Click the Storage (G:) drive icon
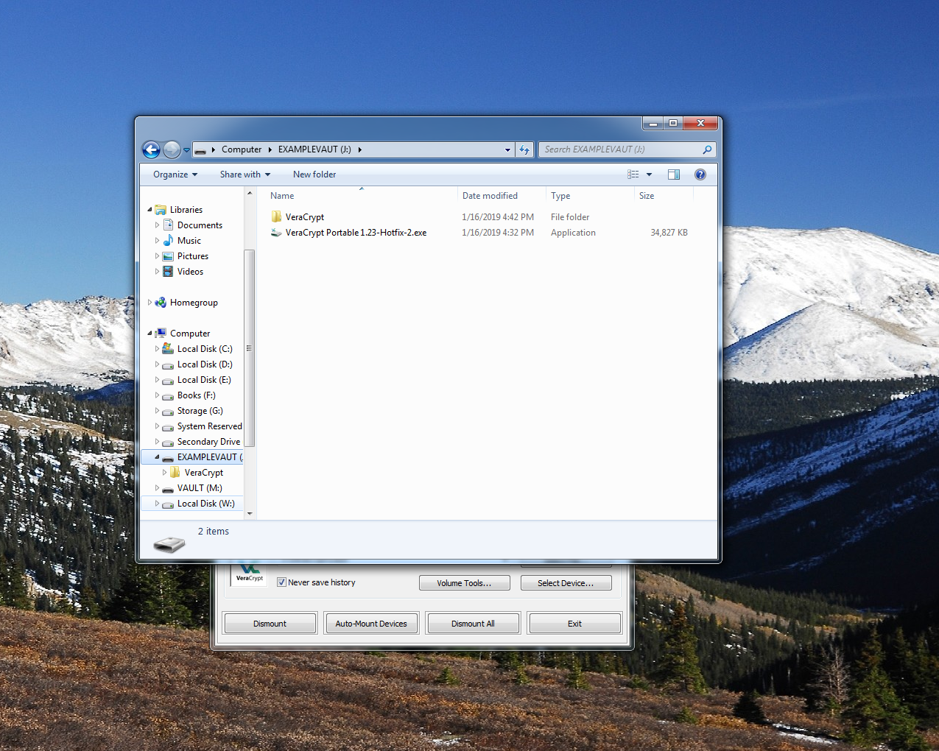939x751 pixels. (x=168, y=412)
